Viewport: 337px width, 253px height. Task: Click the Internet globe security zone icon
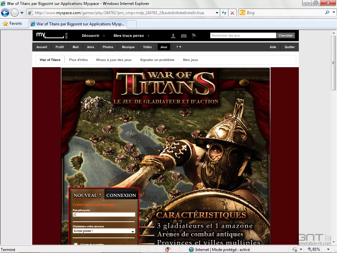click(x=191, y=250)
